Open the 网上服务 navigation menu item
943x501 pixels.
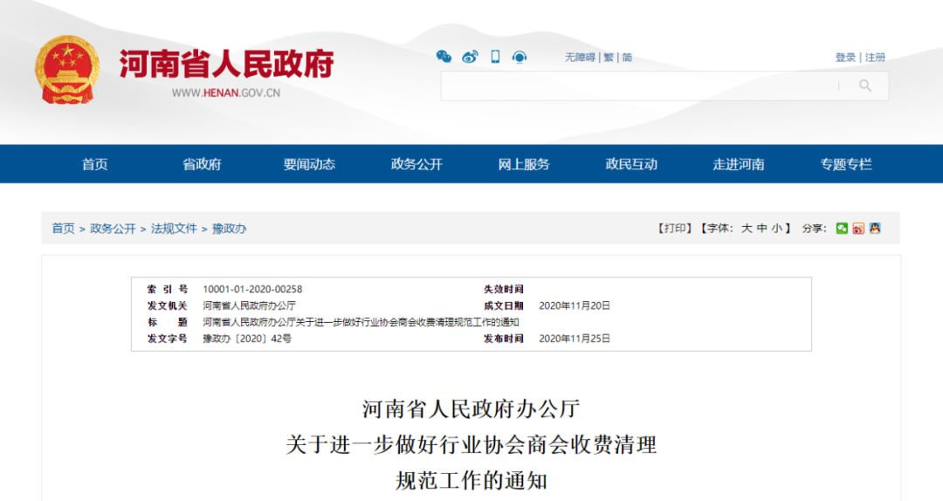[524, 164]
